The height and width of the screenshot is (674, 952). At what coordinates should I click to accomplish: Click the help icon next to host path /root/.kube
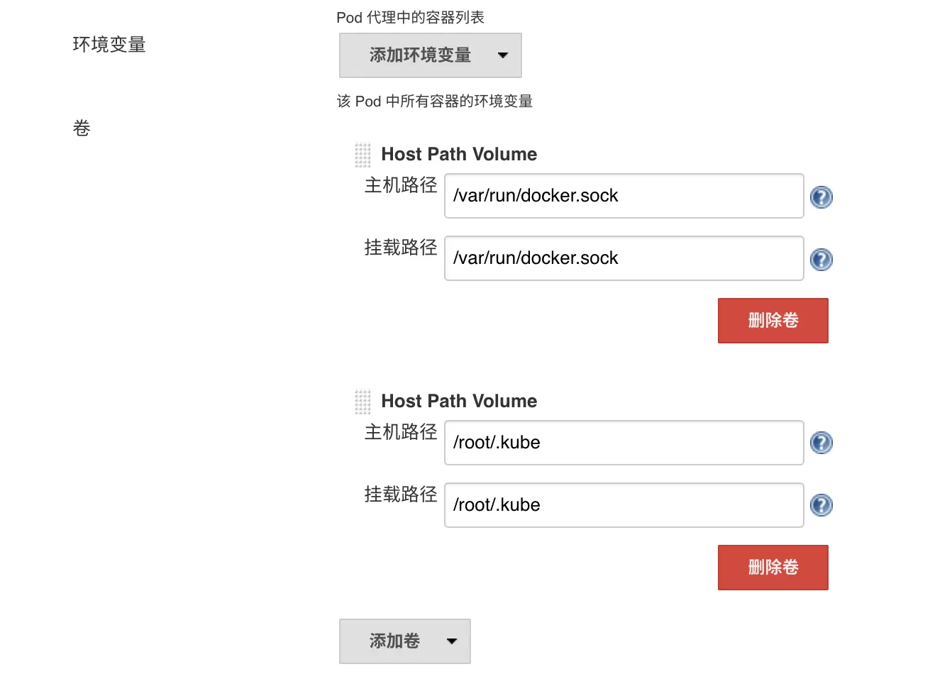(x=821, y=442)
